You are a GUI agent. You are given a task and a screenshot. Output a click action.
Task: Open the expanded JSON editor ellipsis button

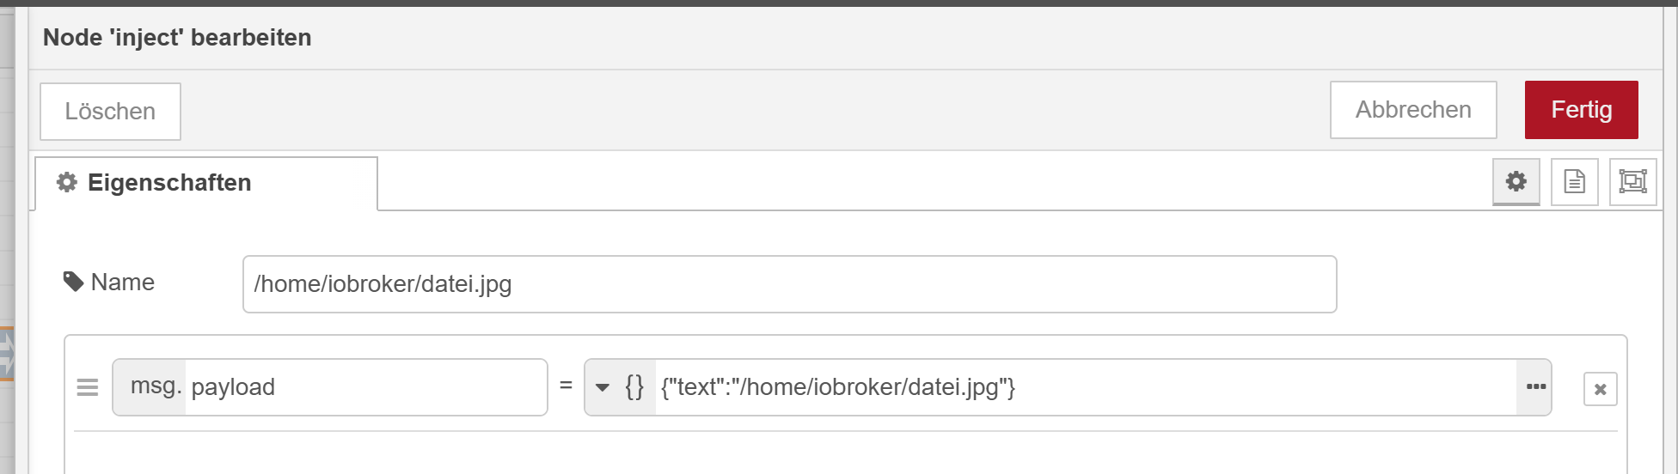(1535, 387)
